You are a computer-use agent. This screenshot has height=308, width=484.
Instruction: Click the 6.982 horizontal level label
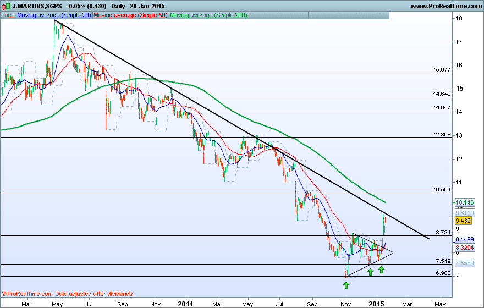pyautogui.click(x=443, y=273)
